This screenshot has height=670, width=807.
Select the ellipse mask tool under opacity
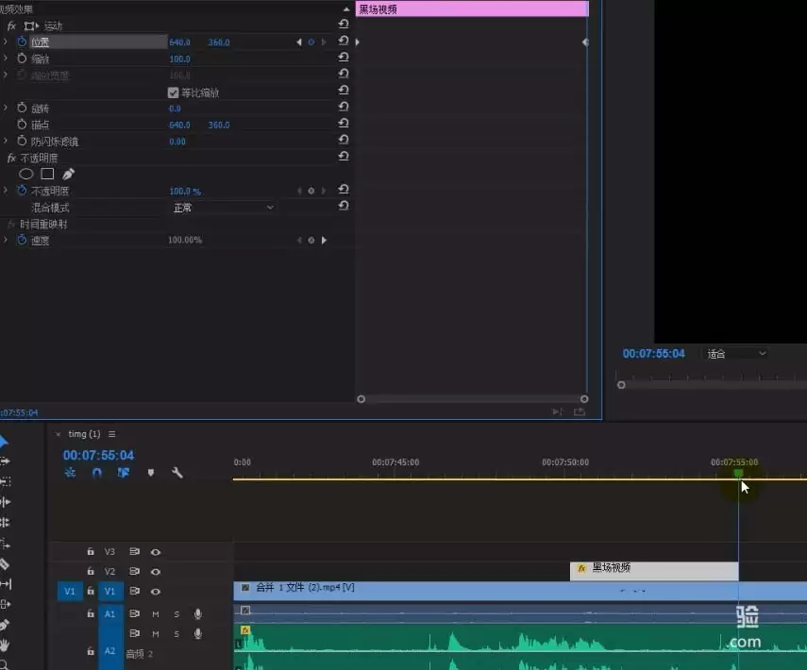tap(25, 175)
